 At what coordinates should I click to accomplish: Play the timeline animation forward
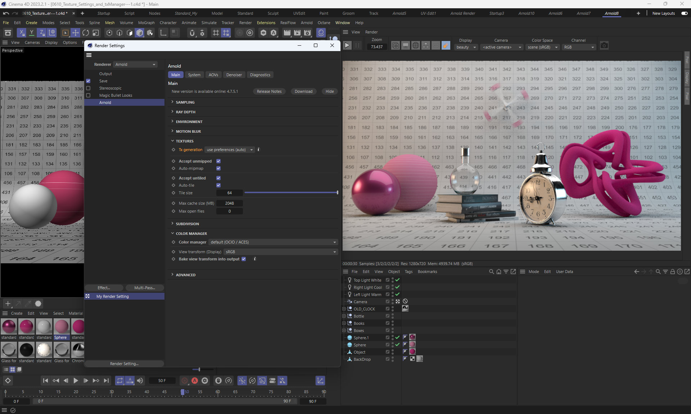76,381
